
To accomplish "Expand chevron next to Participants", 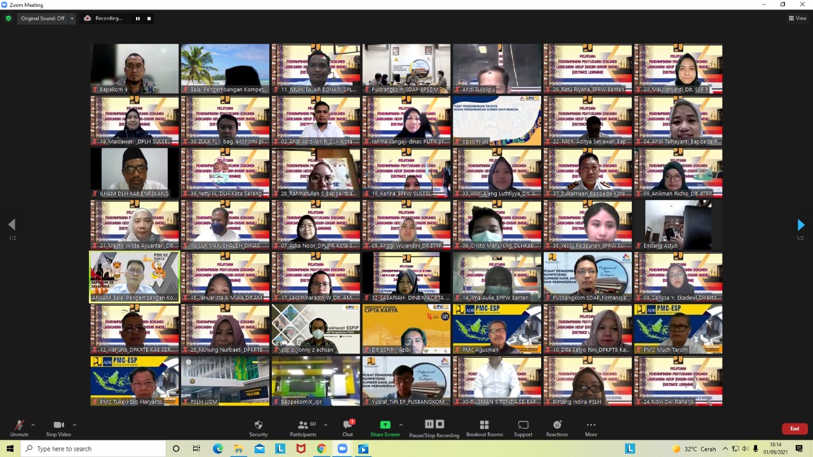I will coord(326,425).
